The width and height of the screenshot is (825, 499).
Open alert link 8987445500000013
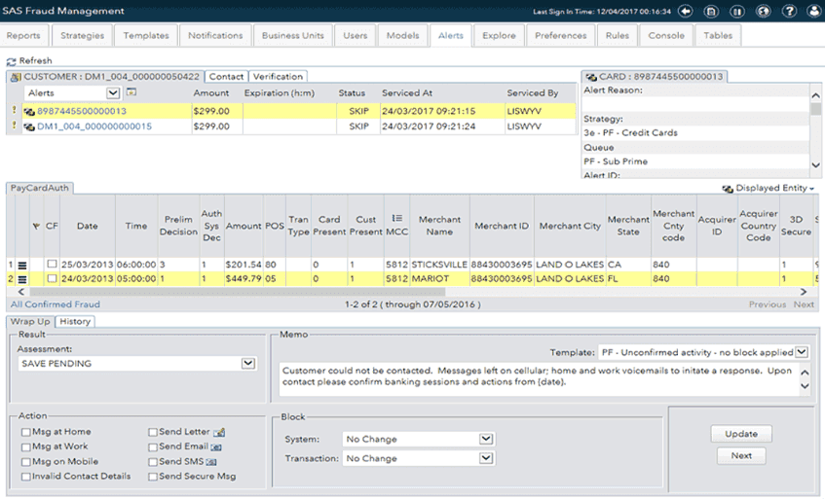pyautogui.click(x=82, y=111)
